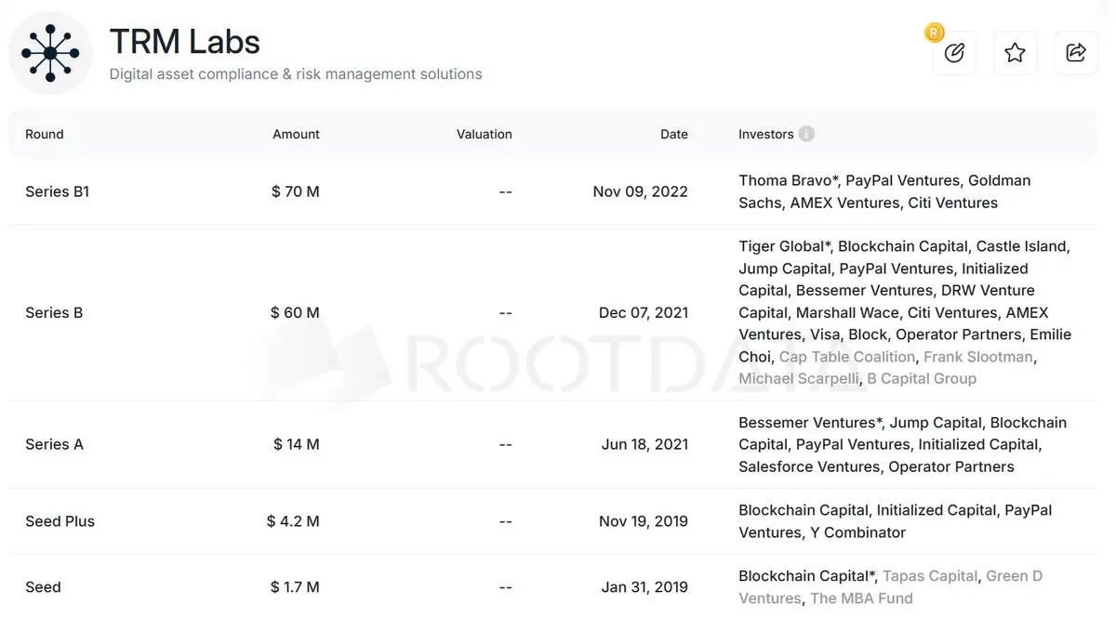Open Marshall Wace investor link

coord(847,312)
